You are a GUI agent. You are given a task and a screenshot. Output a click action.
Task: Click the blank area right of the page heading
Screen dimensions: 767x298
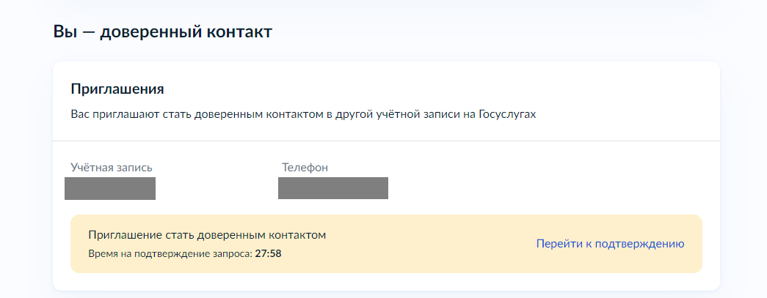tap(514, 32)
